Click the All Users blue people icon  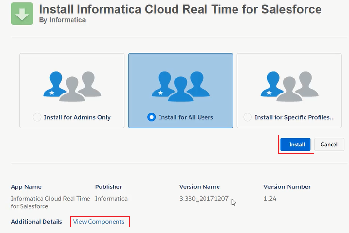pyautogui.click(x=180, y=87)
